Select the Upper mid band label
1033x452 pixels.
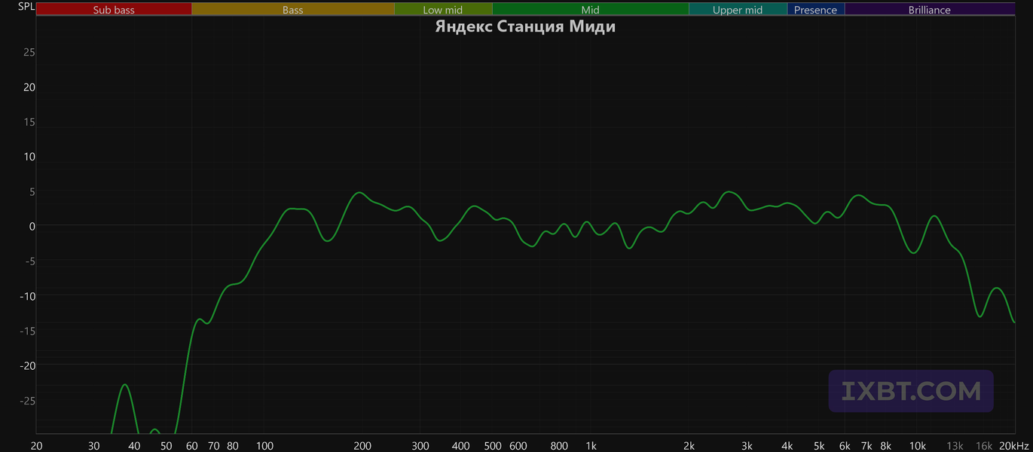pyautogui.click(x=738, y=10)
